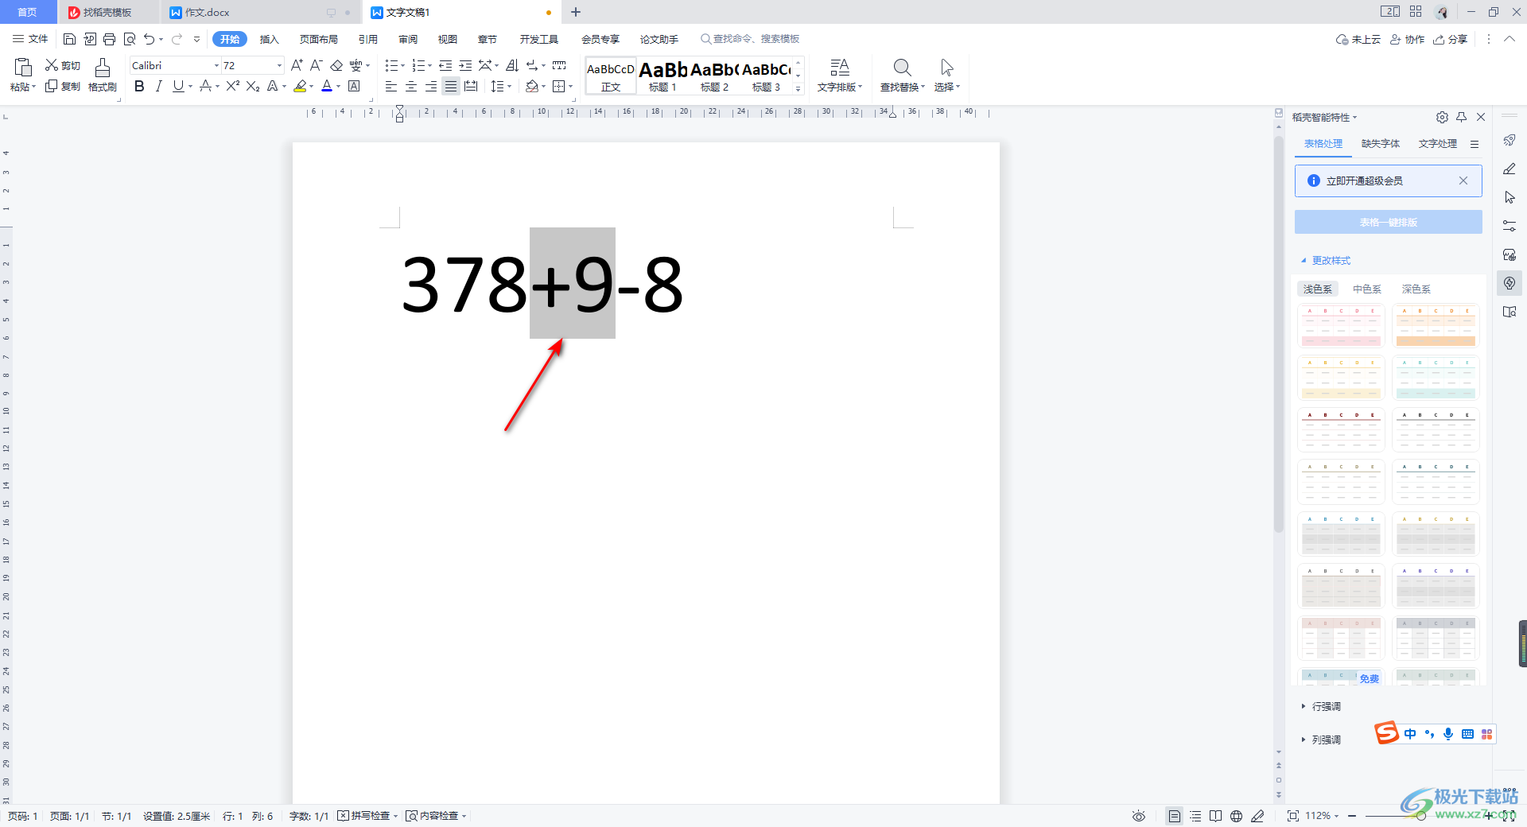Click the font color red A swatch
Viewport: 1527px width, 827px height.
(327, 86)
